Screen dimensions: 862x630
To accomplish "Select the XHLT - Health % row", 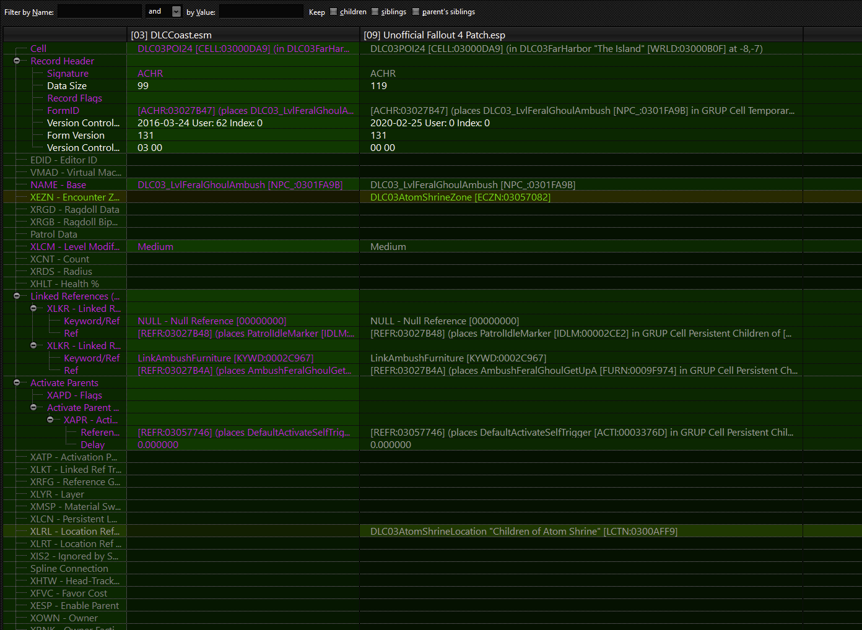I will (x=64, y=283).
